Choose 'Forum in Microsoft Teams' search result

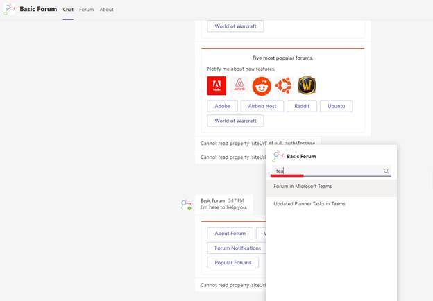point(332,187)
